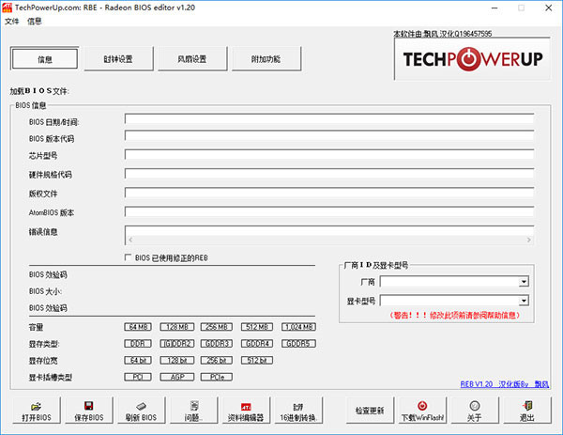Viewport: 563px width, 435px height.
Task: Launch the 资料编辑器 editor
Action: click(x=247, y=410)
